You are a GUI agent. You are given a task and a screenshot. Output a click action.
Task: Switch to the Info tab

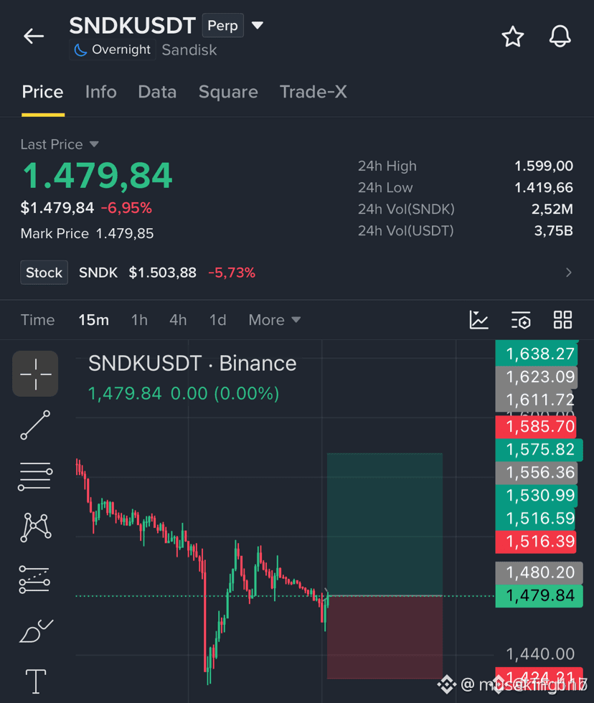[x=101, y=92]
